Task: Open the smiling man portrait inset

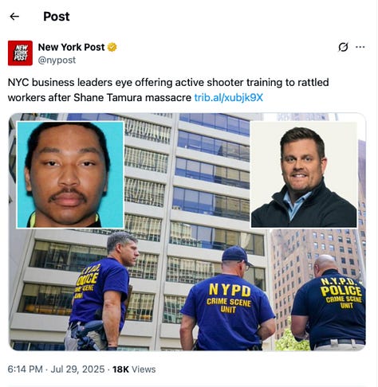Action: tap(304, 174)
